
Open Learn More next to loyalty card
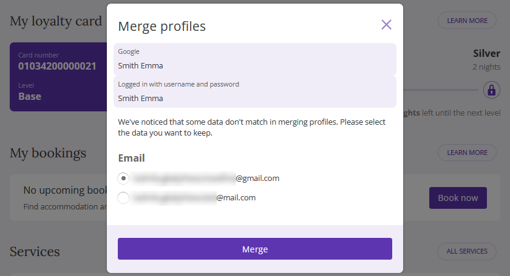point(467,21)
